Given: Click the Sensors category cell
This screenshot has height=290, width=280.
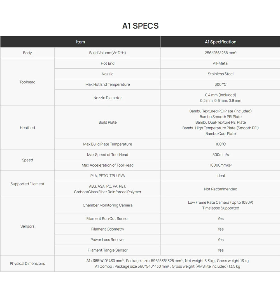Looking at the screenshot, I should (x=27, y=226).
